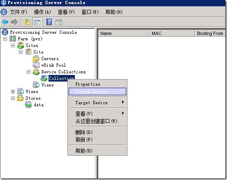This screenshot has width=227, height=180.
Task: Click the Stores folder icon
Action: coord(21,98)
